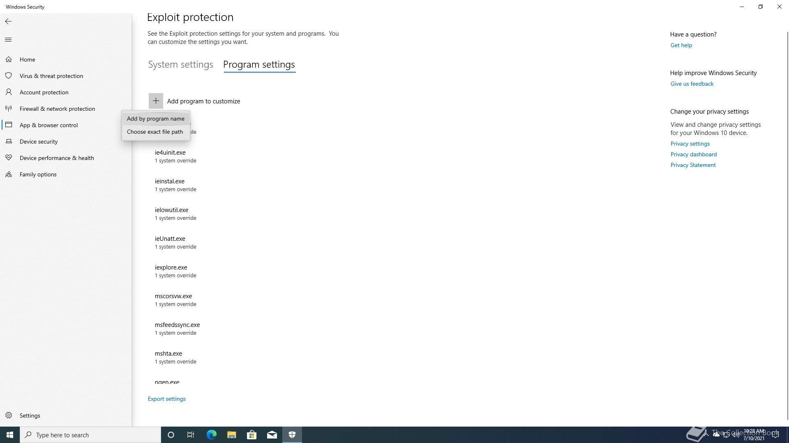Open Microsoft Edge from the taskbar
The height and width of the screenshot is (443, 789).
(x=211, y=435)
